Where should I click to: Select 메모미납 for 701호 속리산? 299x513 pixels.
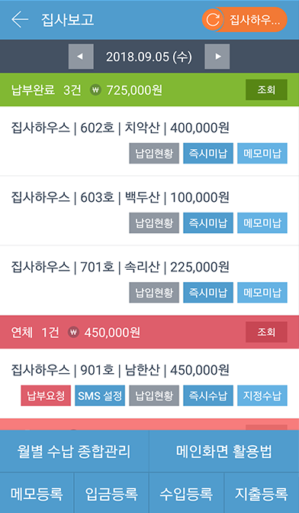point(262,293)
